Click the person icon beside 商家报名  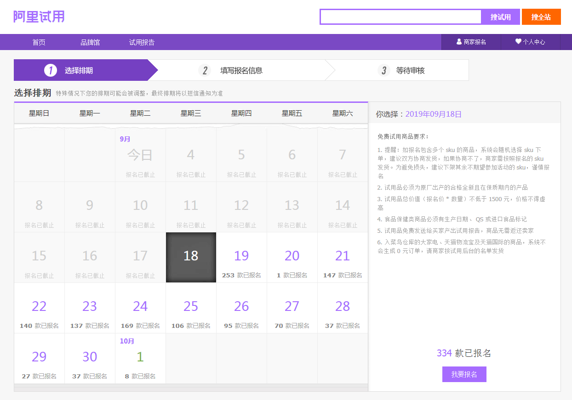coord(459,42)
